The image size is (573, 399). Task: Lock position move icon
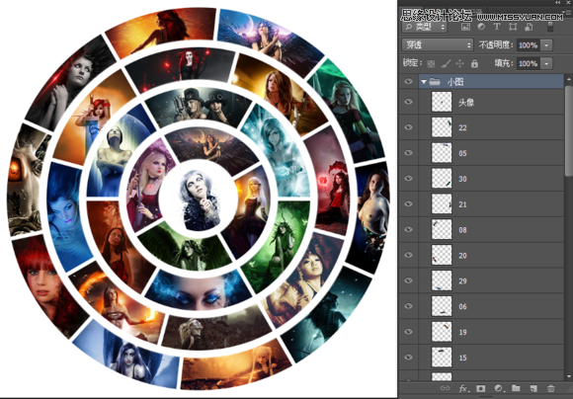pos(459,63)
